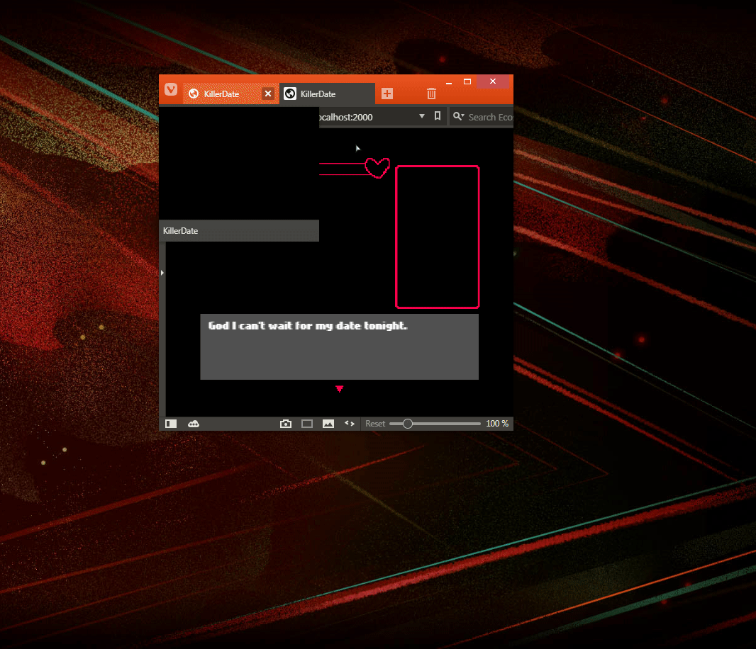The height and width of the screenshot is (649, 756).
Task: Maximize the Vivaldi browser window
Action: (467, 81)
